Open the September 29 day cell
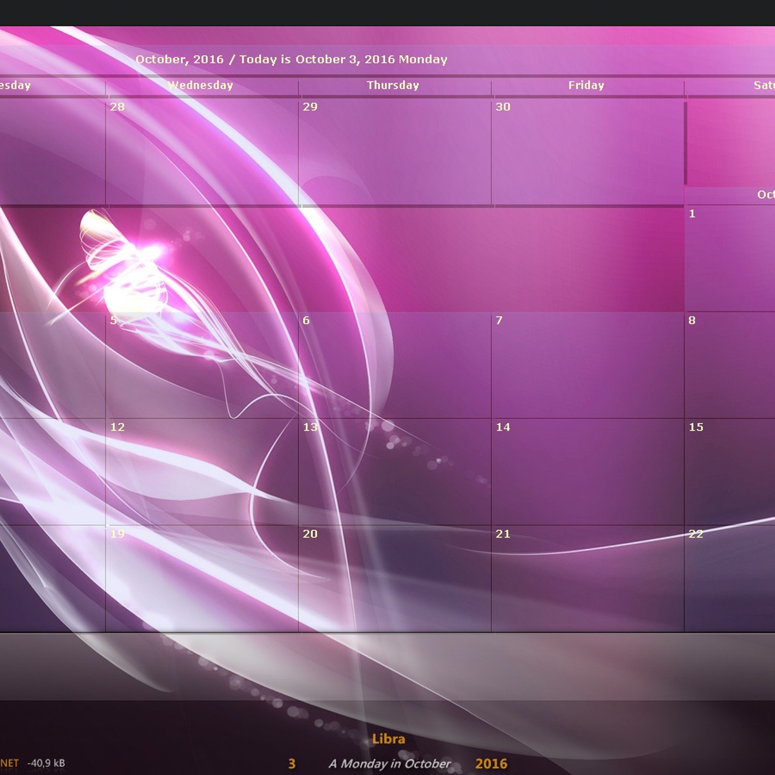This screenshot has width=775, height=775. coord(394,152)
